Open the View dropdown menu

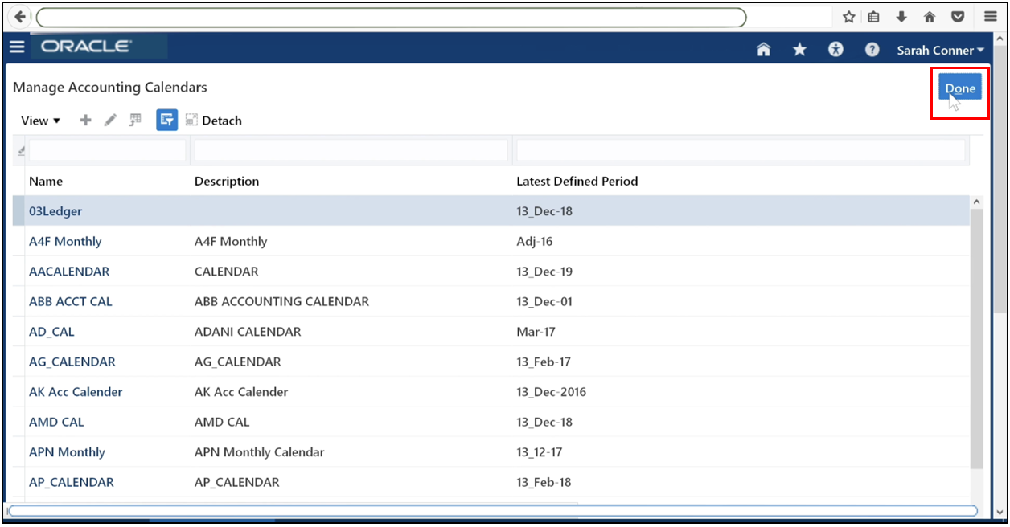39,120
